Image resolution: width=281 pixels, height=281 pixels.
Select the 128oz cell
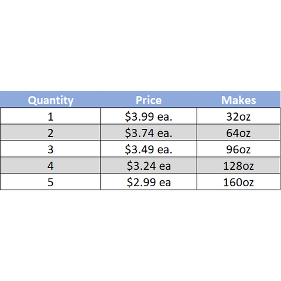239,165
